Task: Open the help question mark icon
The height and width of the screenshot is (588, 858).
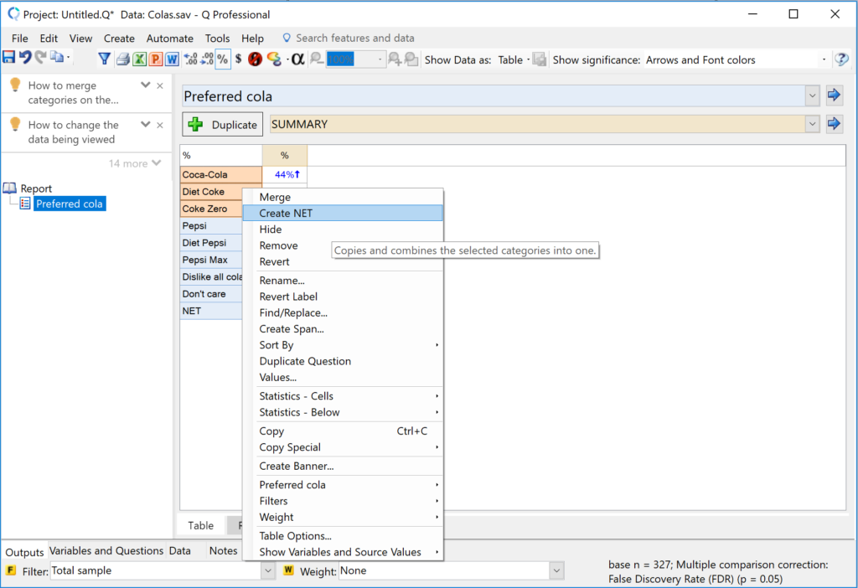Action: [841, 59]
